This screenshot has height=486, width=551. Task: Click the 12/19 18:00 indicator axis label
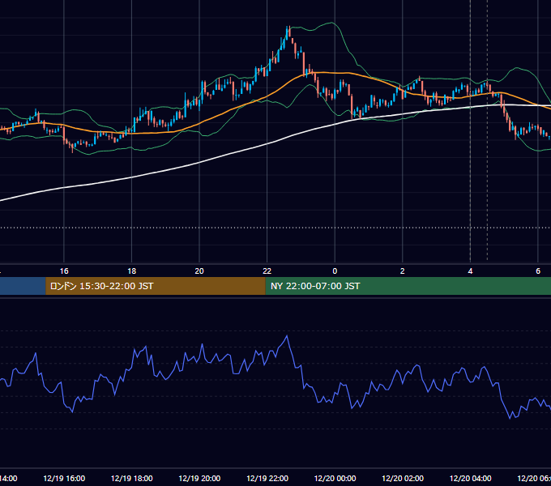click(x=131, y=478)
